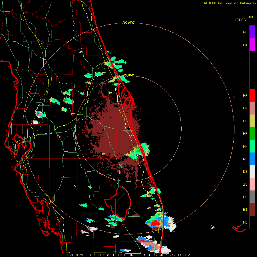Viewport: 257px width, 257px height.
Task: Click the "ND" legend label
Action: (245, 222)
